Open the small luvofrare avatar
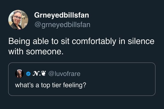 click(x=19, y=74)
